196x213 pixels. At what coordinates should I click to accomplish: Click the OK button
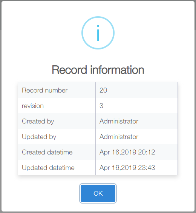point(98,193)
